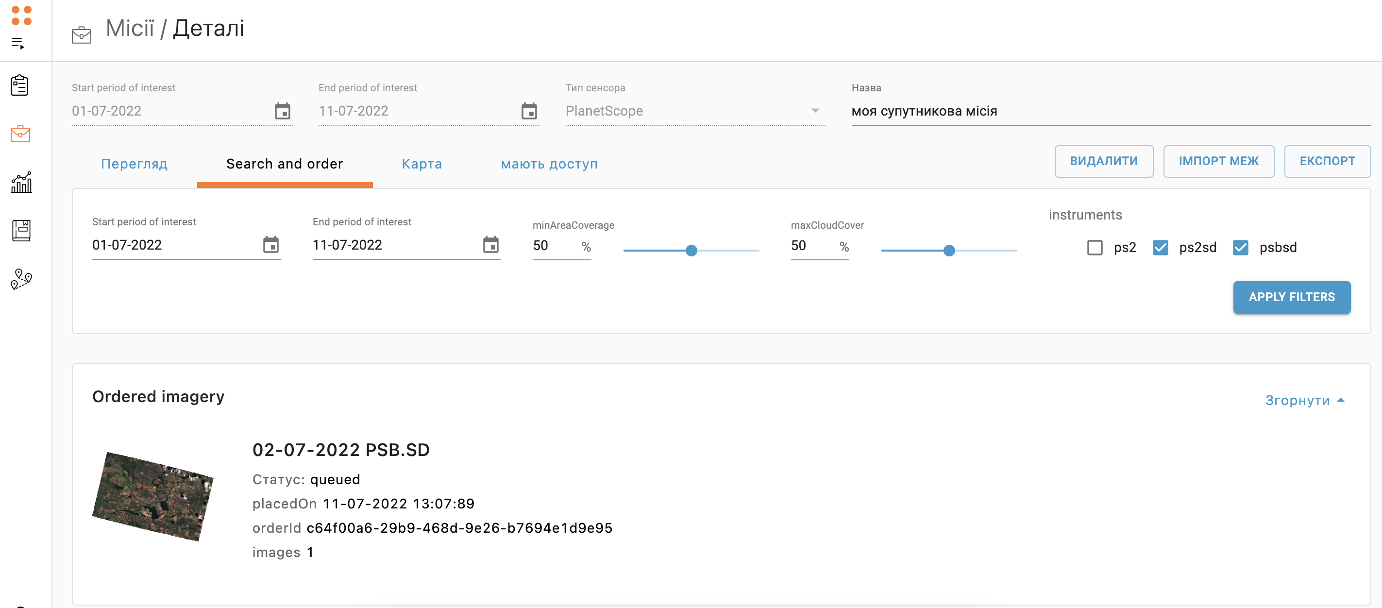The image size is (1382, 608).
Task: Open the analytics chart sidebar icon
Action: tap(21, 183)
